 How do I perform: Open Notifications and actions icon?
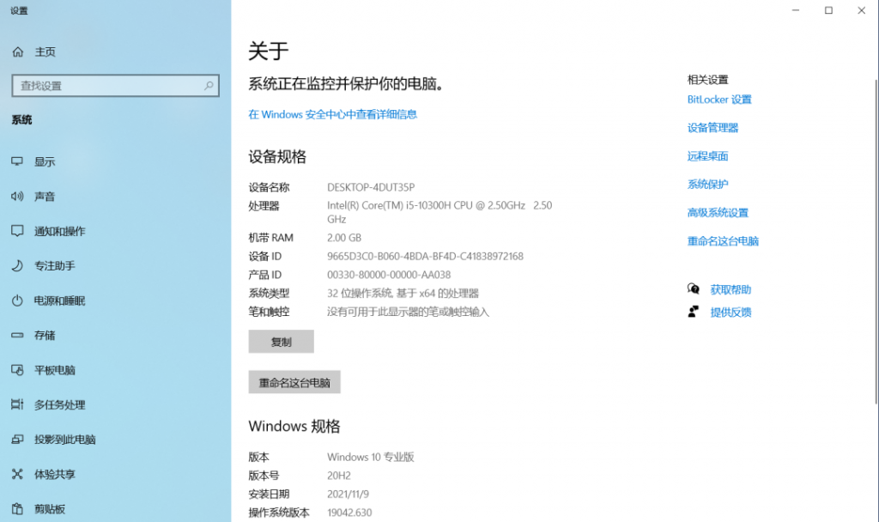point(17,231)
